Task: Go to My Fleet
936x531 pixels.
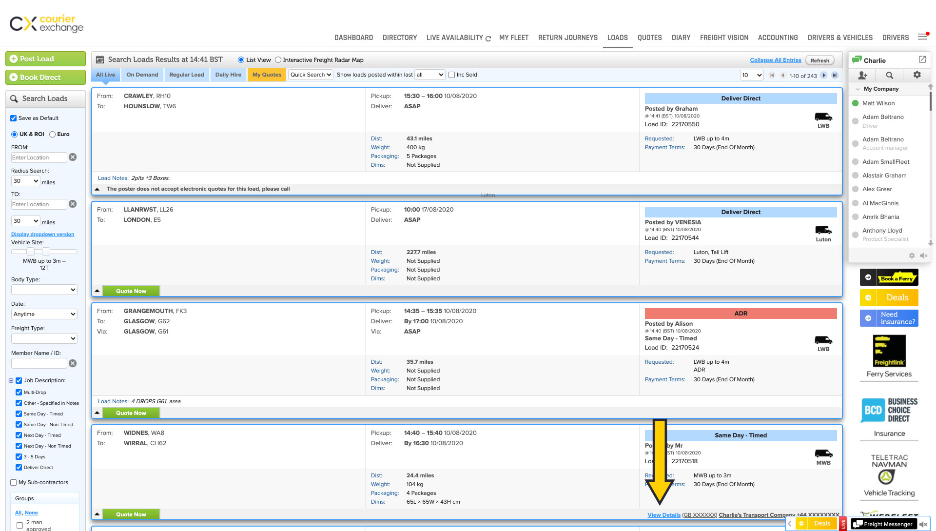Action: click(514, 38)
